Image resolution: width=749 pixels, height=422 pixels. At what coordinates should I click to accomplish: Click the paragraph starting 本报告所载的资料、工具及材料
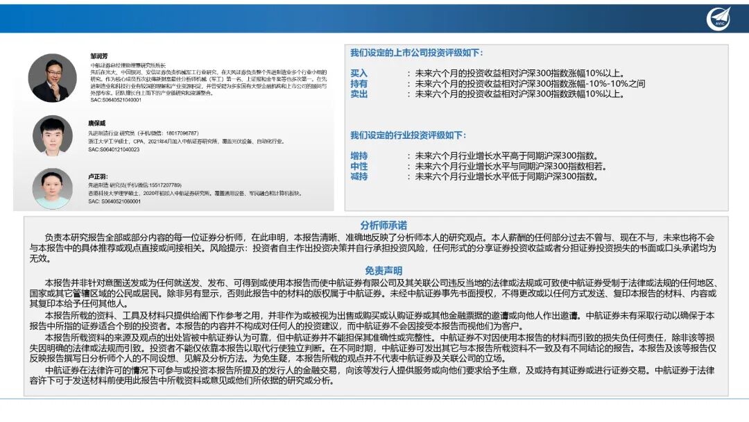tap(372, 321)
